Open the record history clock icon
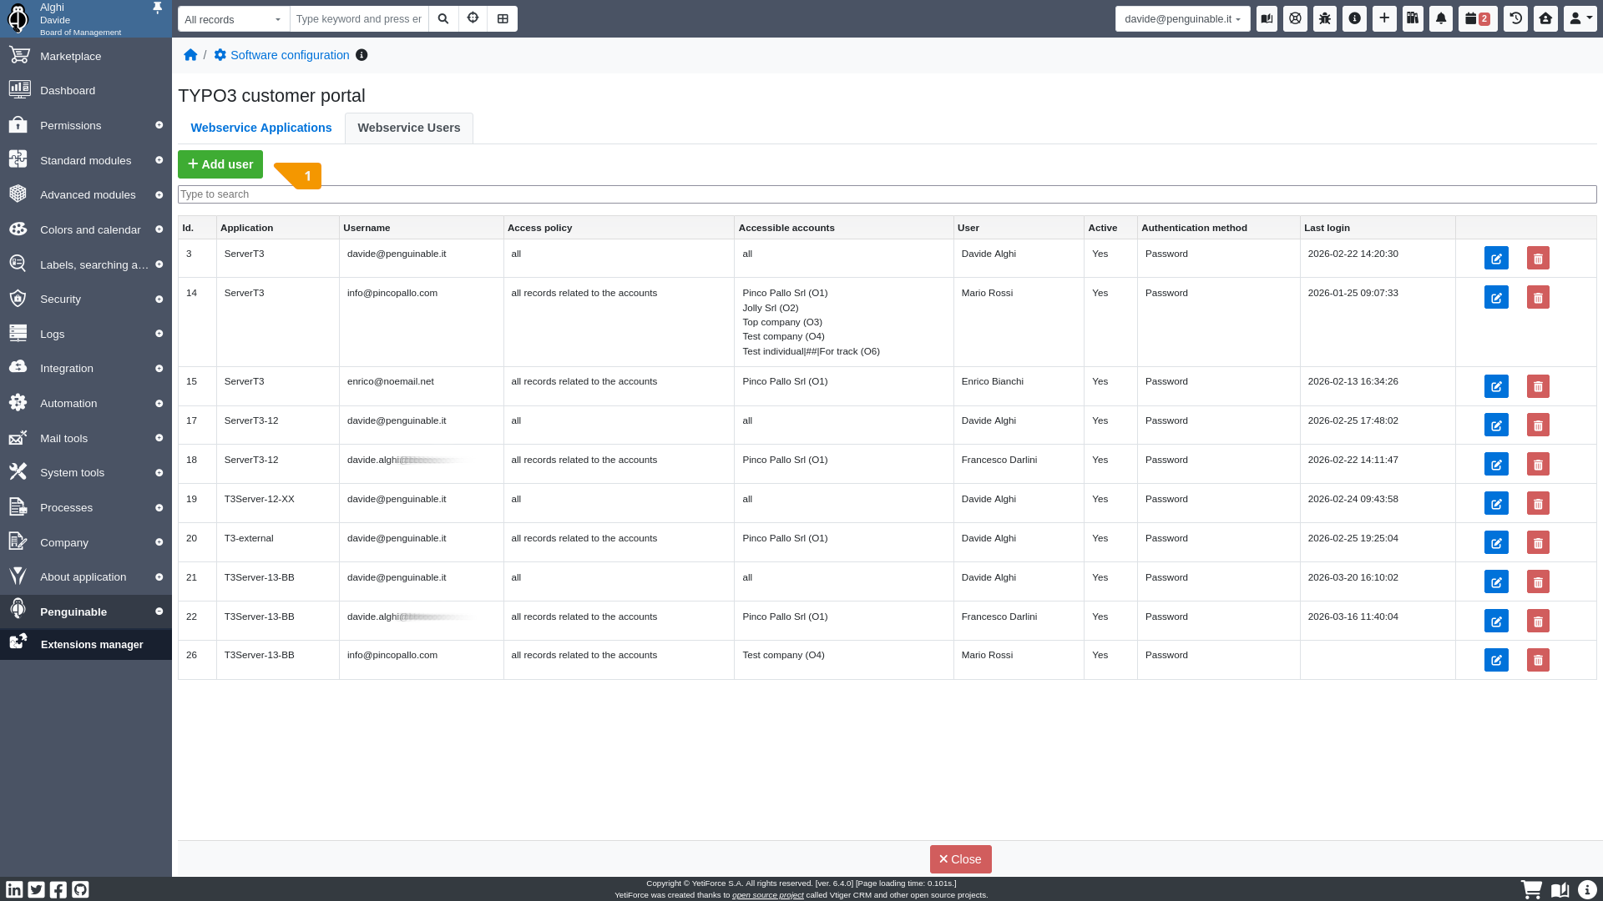The width and height of the screenshot is (1603, 901). tap(1515, 18)
